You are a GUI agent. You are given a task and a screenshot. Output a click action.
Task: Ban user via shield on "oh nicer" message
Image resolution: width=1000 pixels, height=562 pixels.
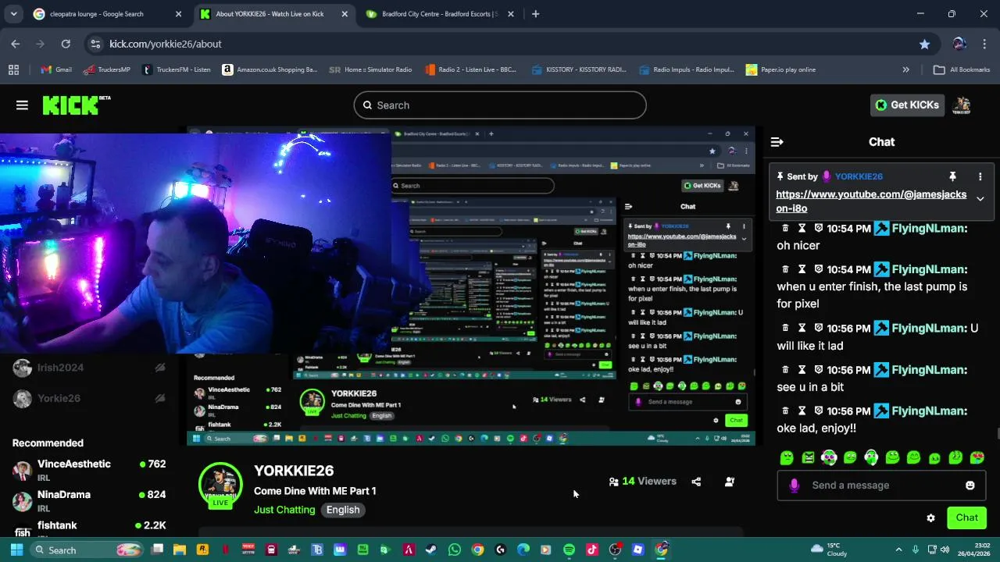coord(818,228)
